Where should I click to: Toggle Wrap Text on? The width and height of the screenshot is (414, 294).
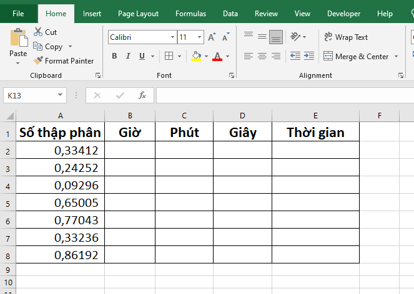pyautogui.click(x=346, y=37)
